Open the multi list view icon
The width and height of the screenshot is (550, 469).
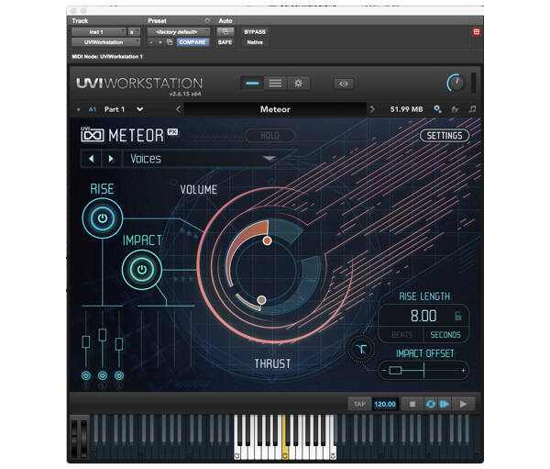275,84
